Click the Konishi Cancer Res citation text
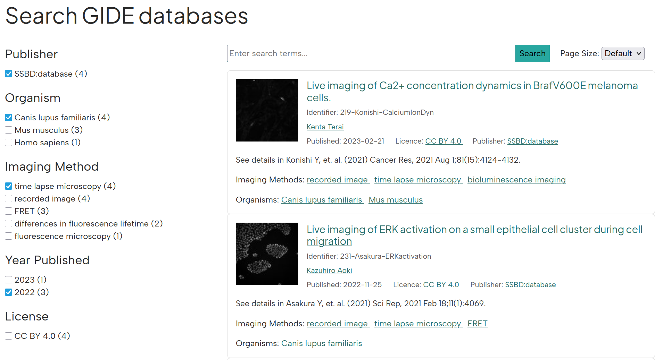 (x=378, y=160)
